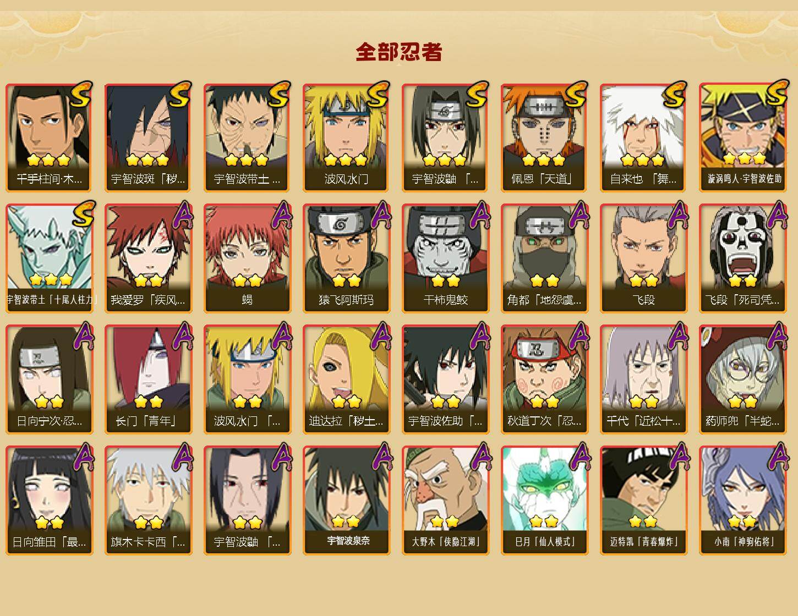Select the 猿飞阿斯玛 ninja card

point(346,258)
